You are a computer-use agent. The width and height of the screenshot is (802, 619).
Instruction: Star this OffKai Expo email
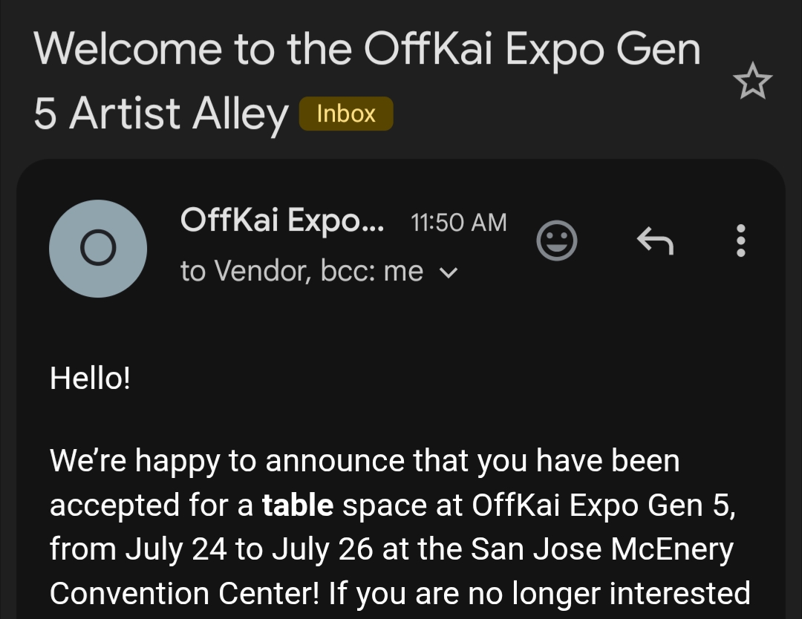point(752,81)
